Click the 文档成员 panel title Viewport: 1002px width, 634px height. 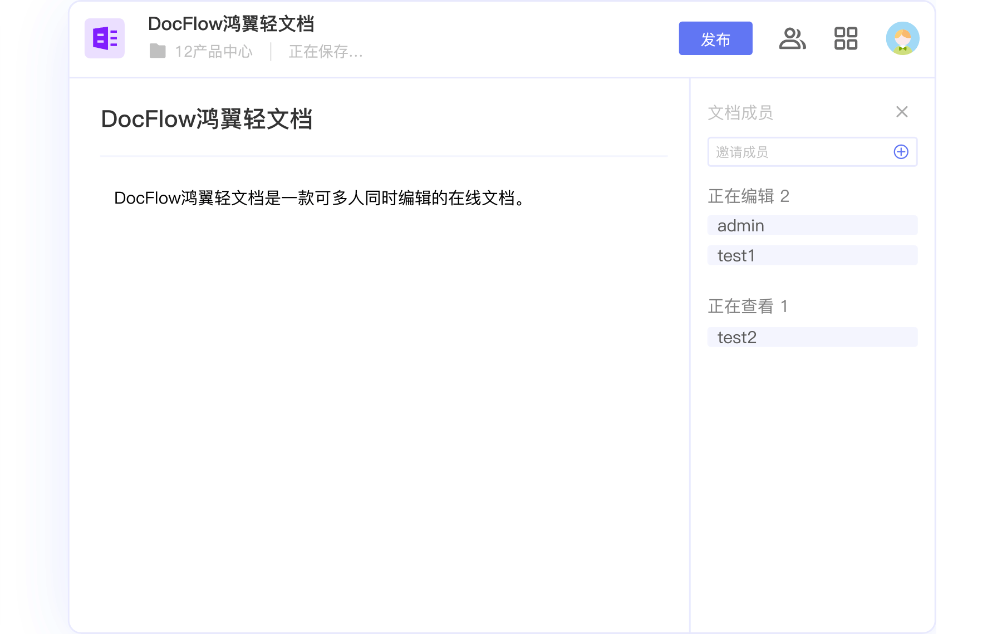(740, 112)
